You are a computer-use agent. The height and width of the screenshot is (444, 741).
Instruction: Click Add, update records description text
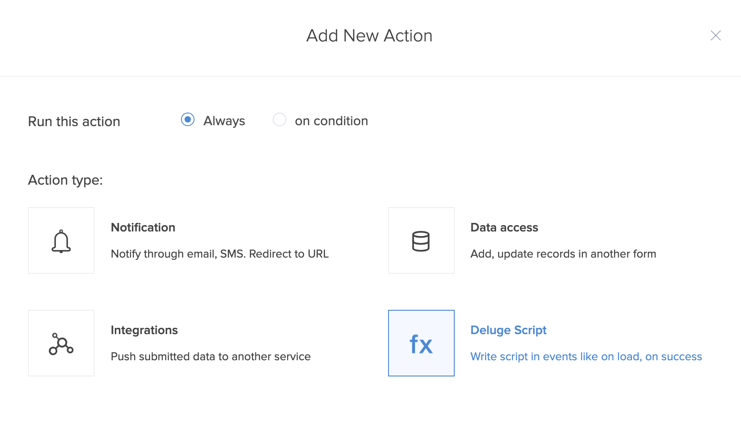click(x=563, y=254)
